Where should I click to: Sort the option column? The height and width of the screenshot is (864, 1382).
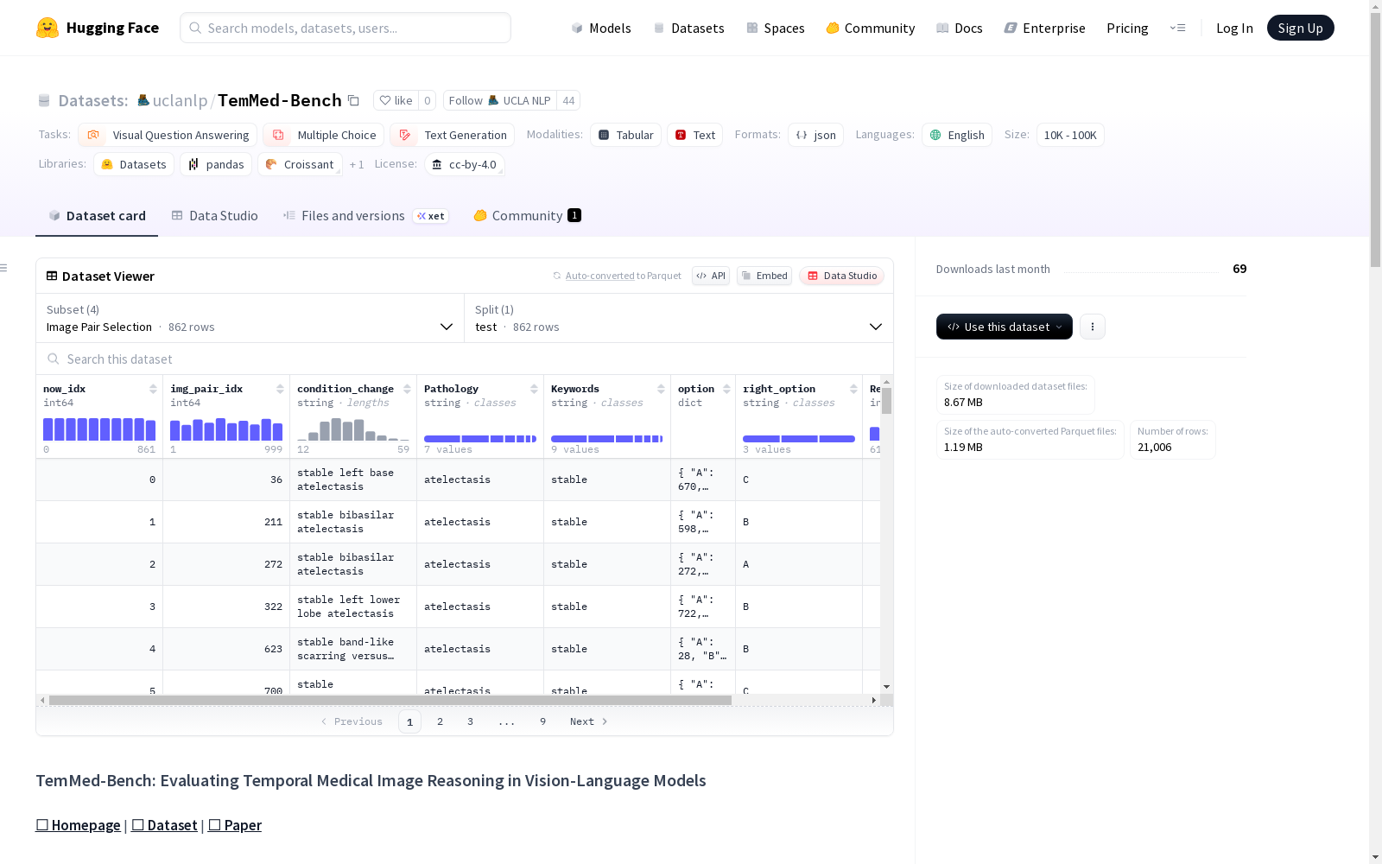726,389
